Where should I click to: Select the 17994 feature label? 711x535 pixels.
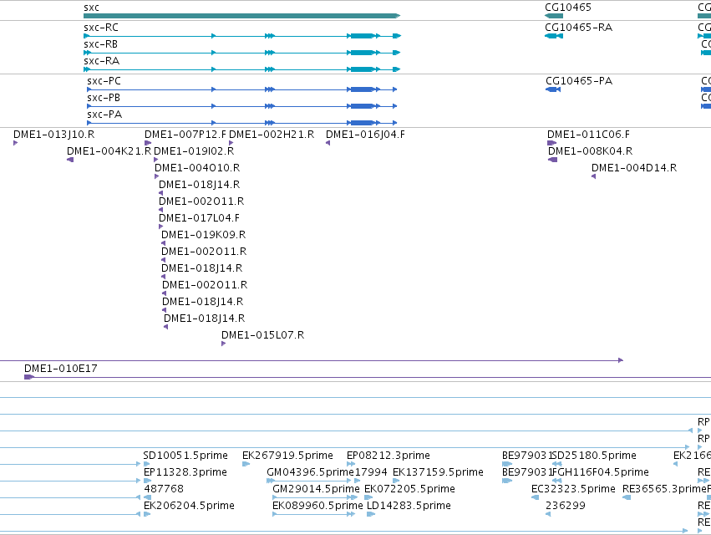pyautogui.click(x=370, y=472)
